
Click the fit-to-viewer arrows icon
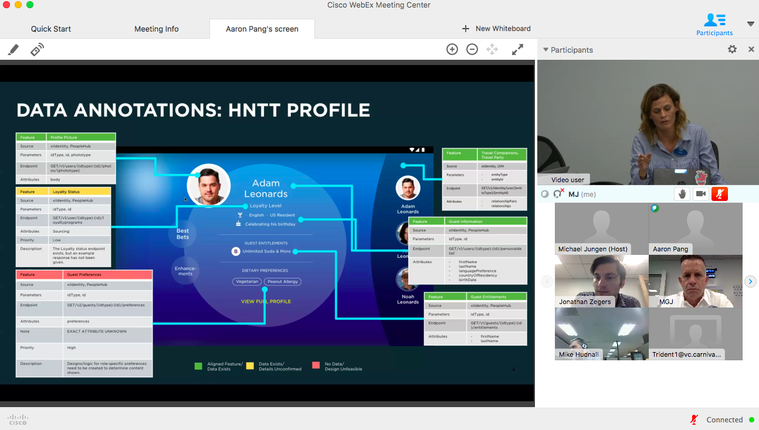click(x=492, y=49)
